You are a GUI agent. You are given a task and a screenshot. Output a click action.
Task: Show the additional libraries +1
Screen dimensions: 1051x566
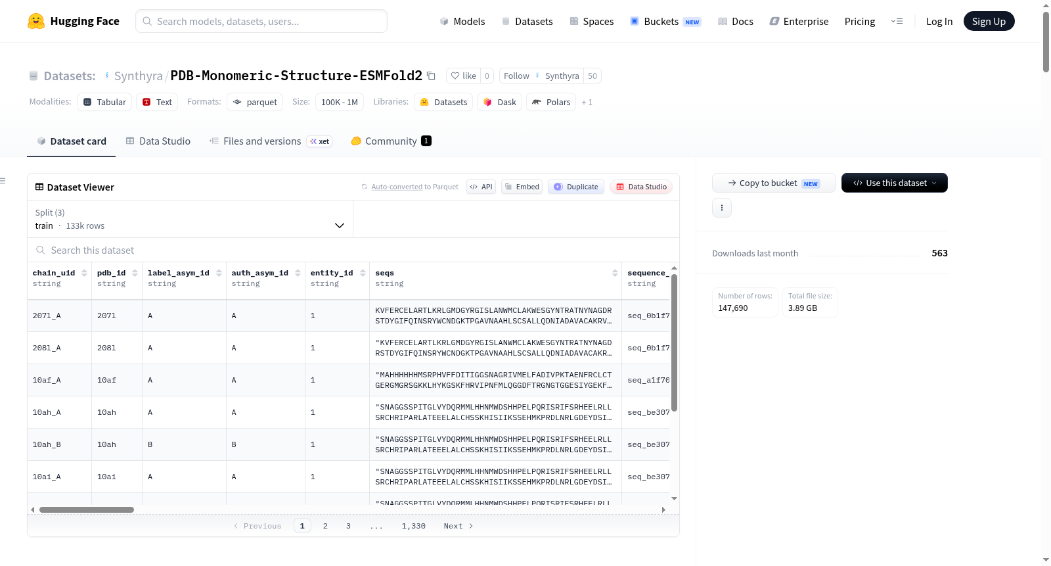(587, 102)
